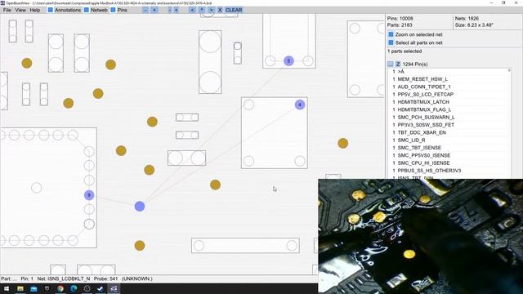Click the '>' rotate right toolbar button
The height and width of the screenshot is (294, 523).
tap(211, 10)
